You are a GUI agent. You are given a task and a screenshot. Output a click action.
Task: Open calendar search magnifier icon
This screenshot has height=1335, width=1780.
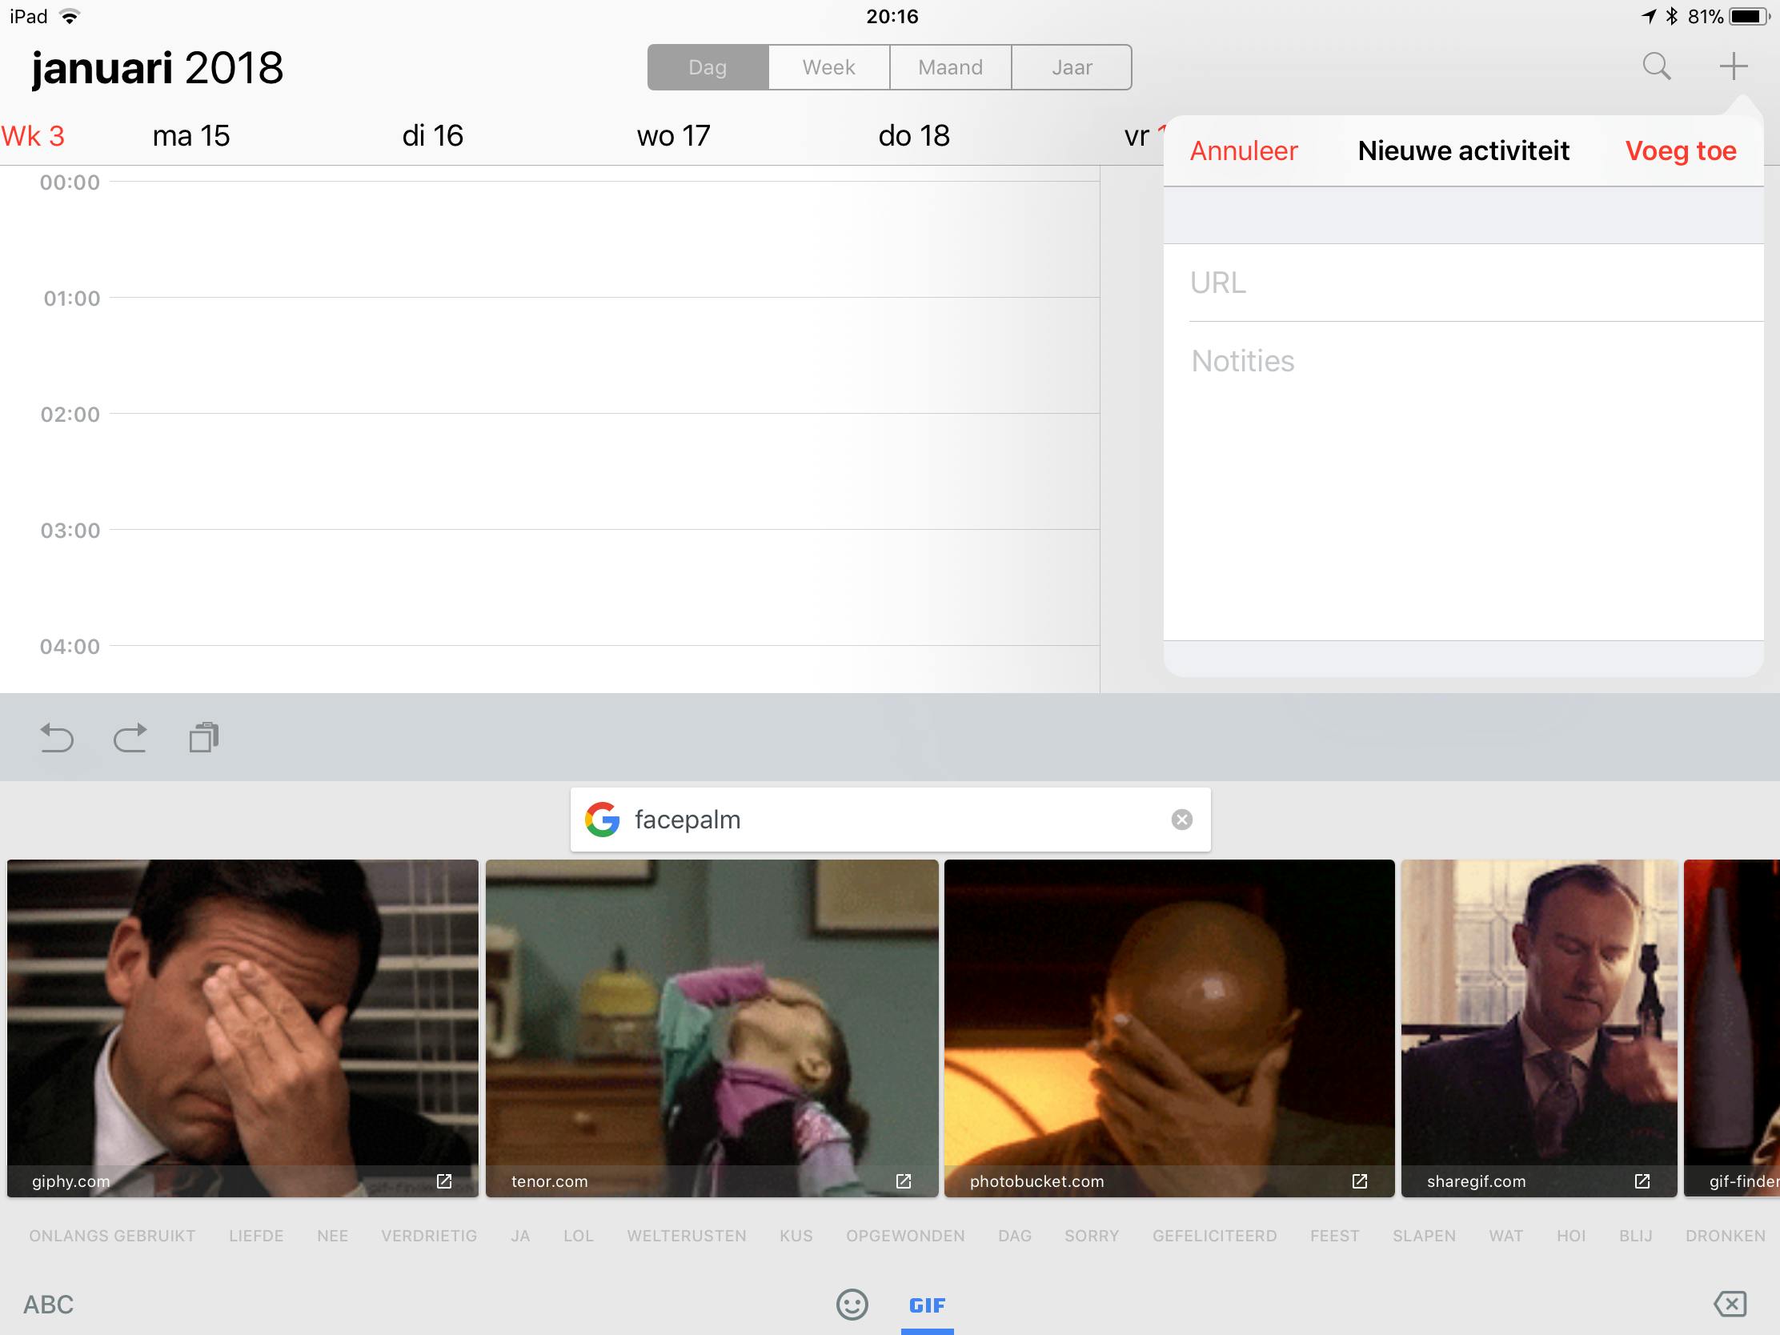click(x=1656, y=66)
